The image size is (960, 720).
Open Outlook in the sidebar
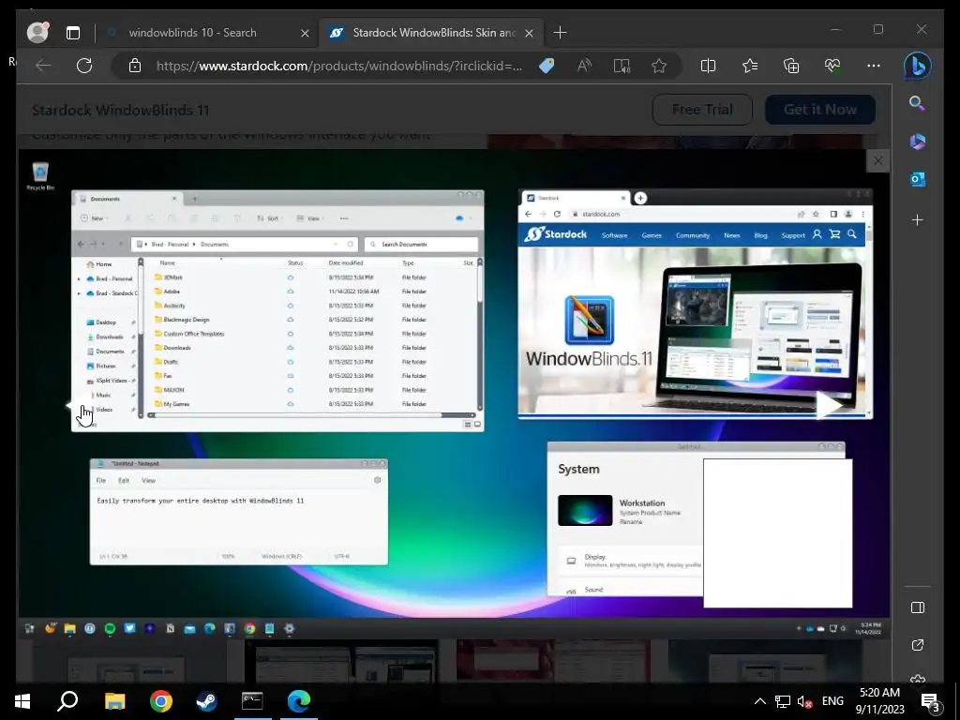[x=917, y=179]
